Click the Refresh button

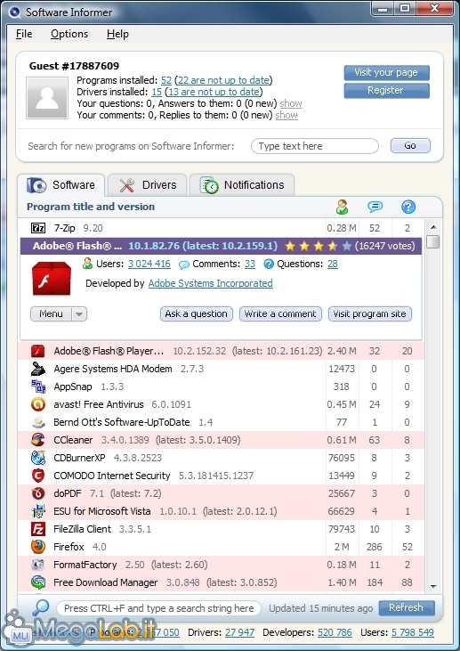[407, 608]
